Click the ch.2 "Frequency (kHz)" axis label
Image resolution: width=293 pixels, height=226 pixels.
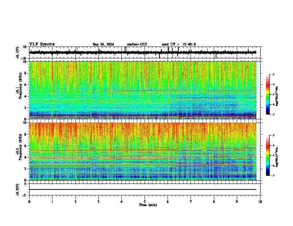pyautogui.click(x=20, y=147)
